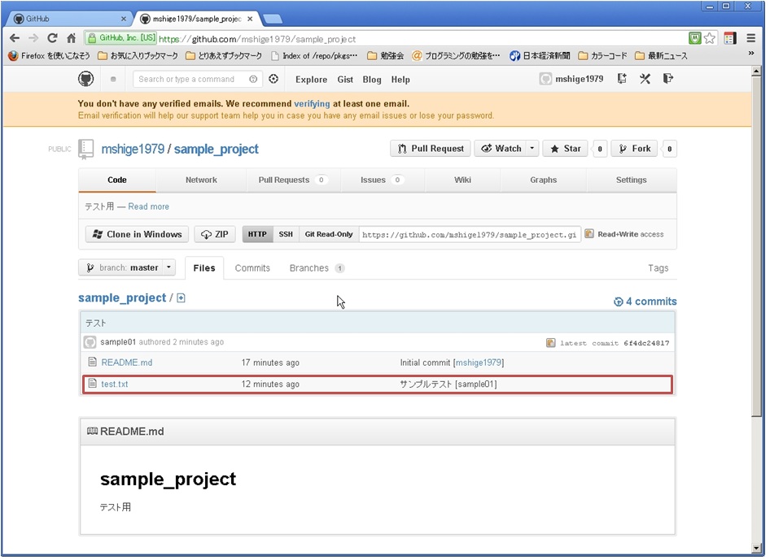Select the Files subtab
The height and width of the screenshot is (560, 770).
pyautogui.click(x=204, y=268)
